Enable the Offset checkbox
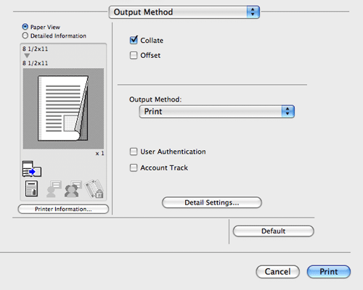This screenshot has height=290, width=363. pyautogui.click(x=134, y=55)
